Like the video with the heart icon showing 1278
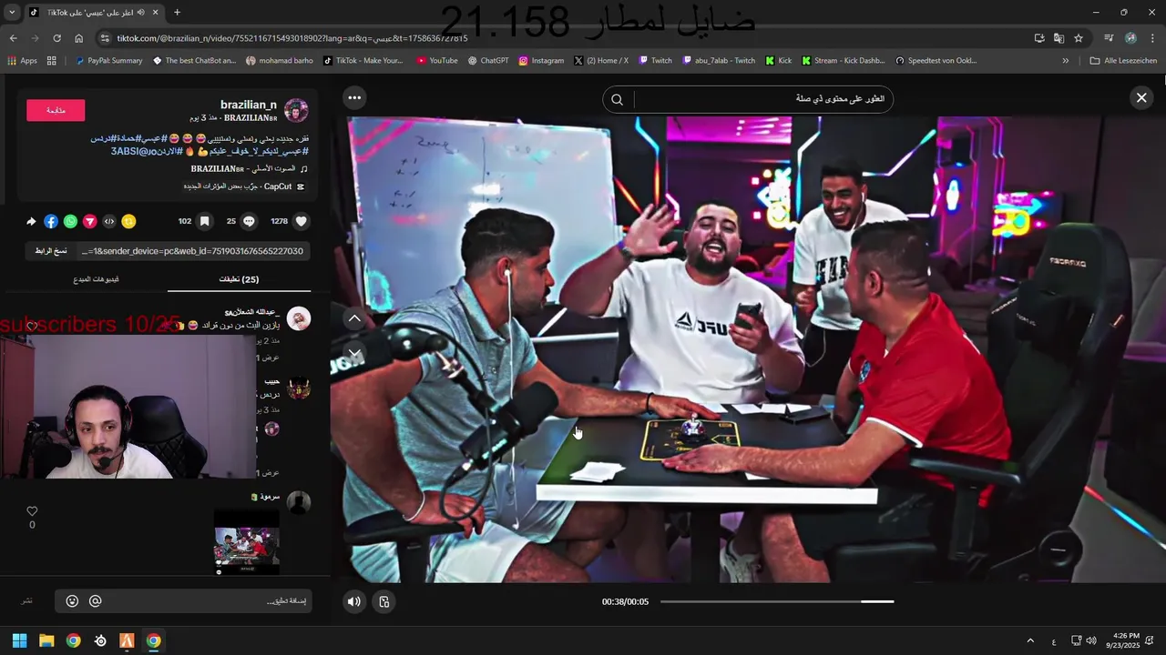 (302, 221)
